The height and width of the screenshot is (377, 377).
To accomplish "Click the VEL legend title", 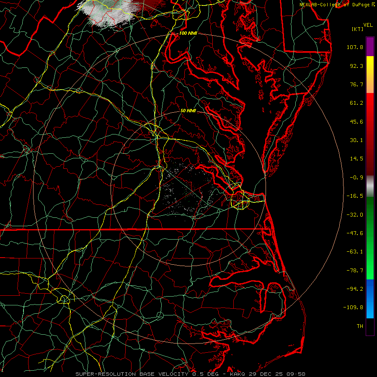I will pos(368,25).
